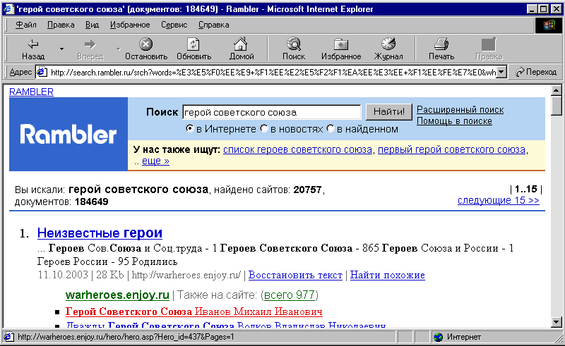
Task: Click the Вперед forward arrow icon
Action: click(x=90, y=44)
